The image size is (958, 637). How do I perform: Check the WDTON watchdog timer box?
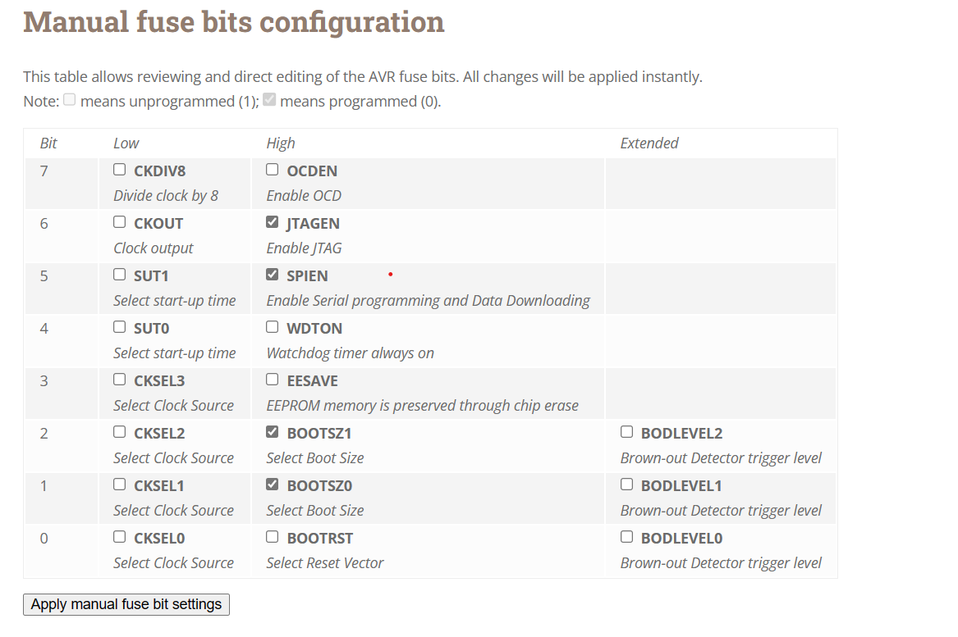[x=273, y=327]
